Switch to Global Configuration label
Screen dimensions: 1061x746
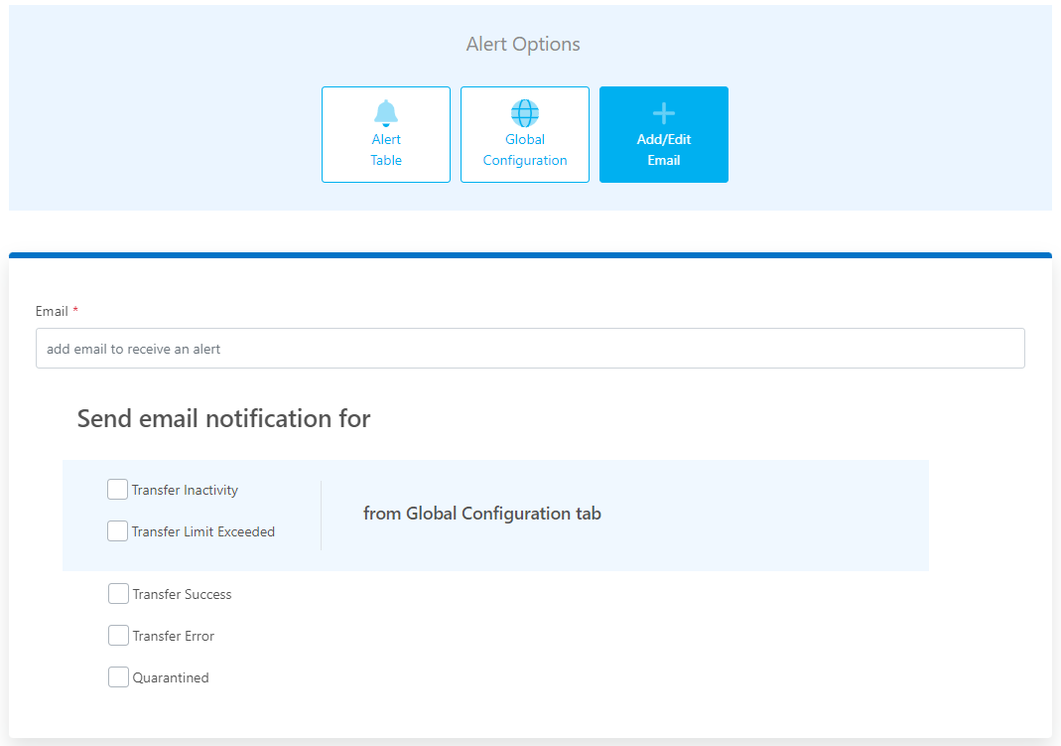(524, 150)
